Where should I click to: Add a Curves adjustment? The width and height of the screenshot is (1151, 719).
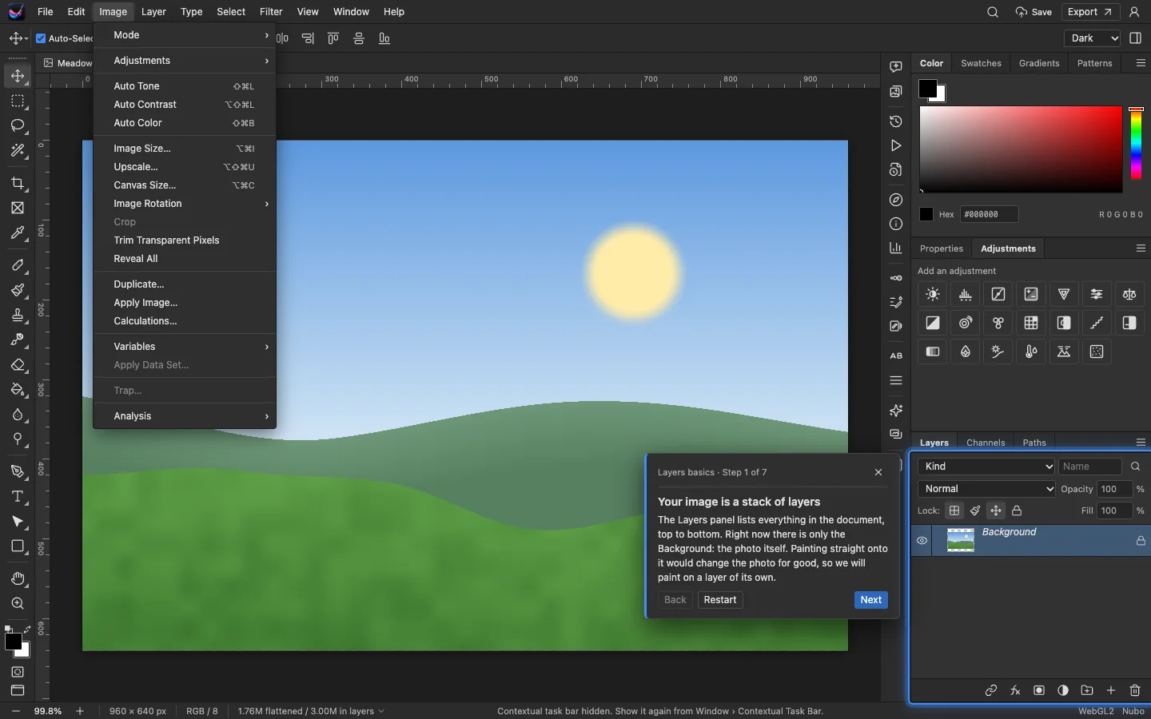pyautogui.click(x=998, y=294)
